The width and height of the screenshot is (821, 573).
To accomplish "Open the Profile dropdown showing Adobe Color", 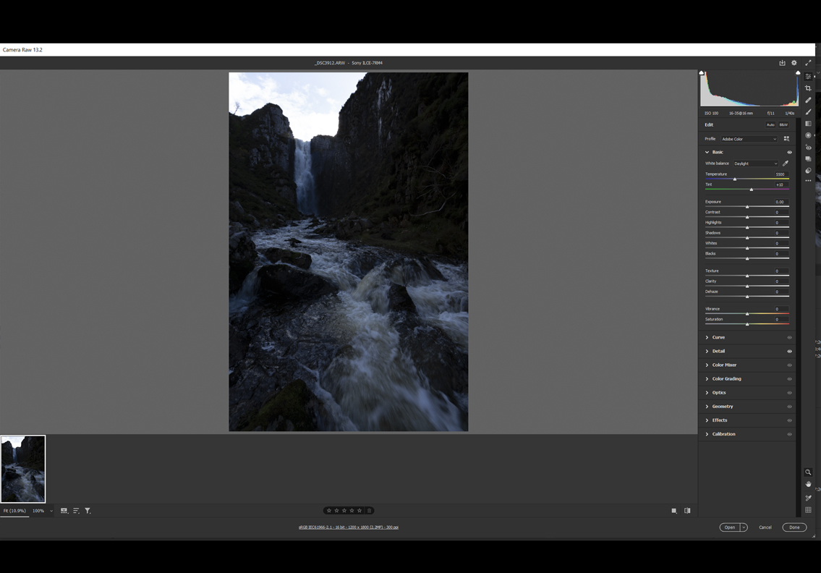I will 749,139.
